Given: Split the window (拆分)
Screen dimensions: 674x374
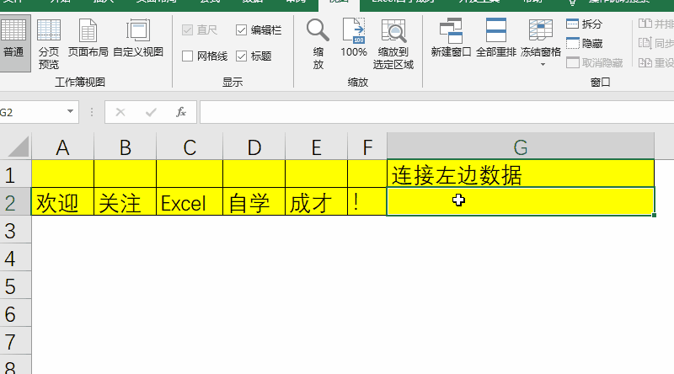Looking at the screenshot, I should pos(584,24).
